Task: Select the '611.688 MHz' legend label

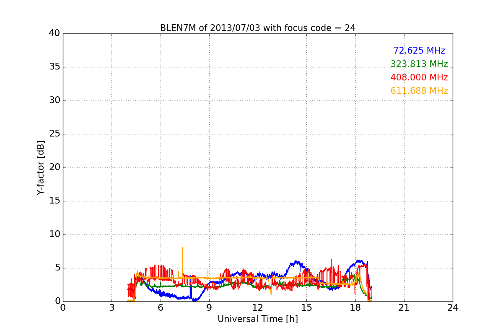Action: [x=419, y=91]
